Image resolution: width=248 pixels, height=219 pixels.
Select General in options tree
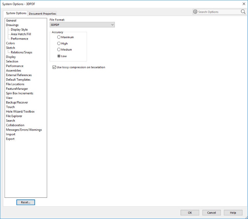(x=11, y=21)
